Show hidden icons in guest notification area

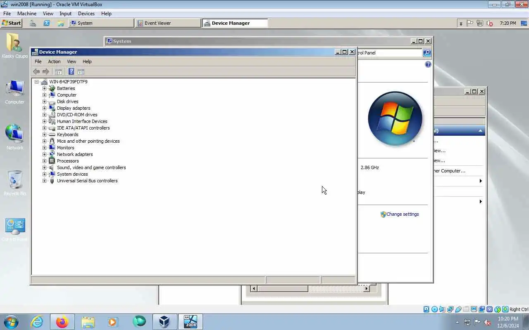461,23
